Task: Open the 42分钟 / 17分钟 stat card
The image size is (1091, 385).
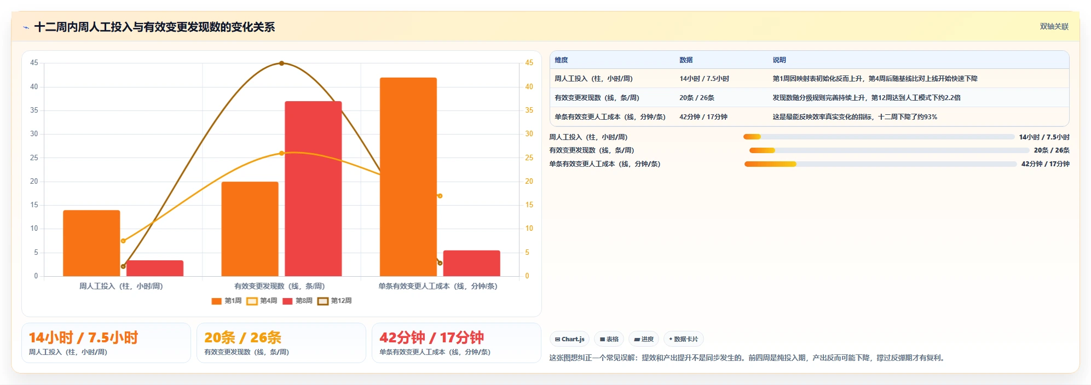Action: point(457,343)
